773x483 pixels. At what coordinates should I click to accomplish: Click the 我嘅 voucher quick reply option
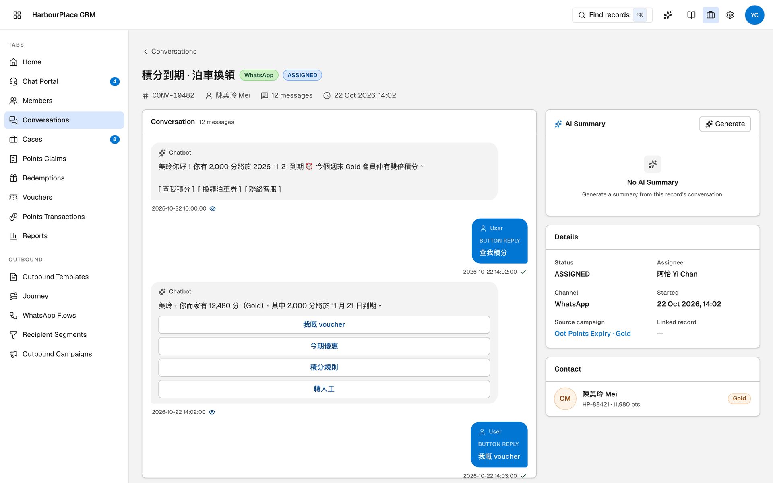pyautogui.click(x=324, y=324)
